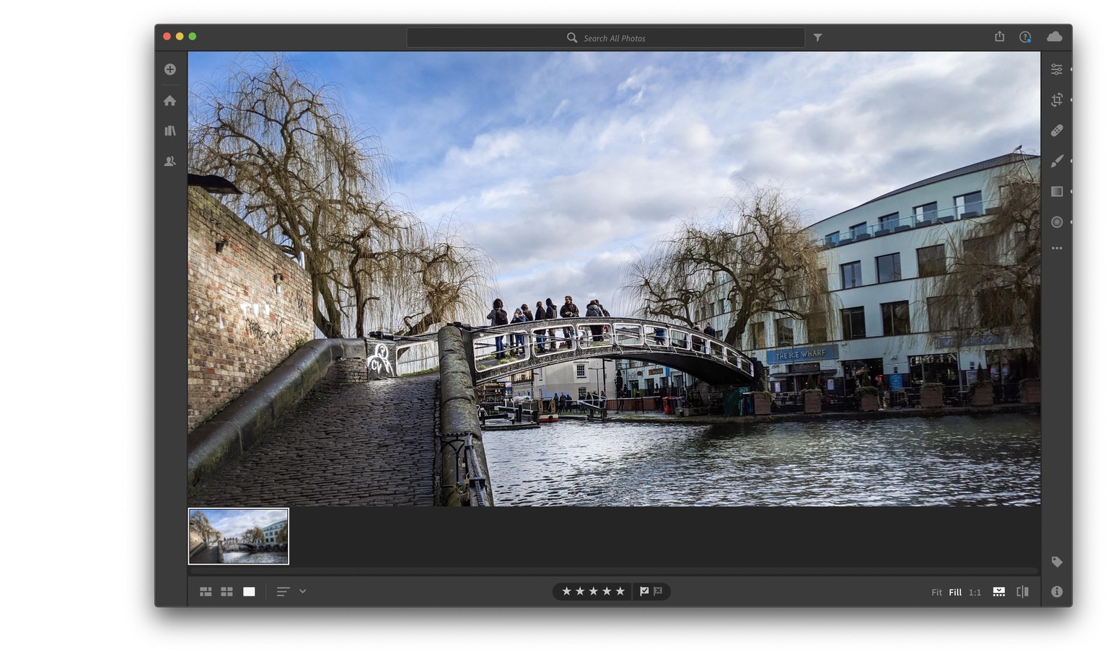Go to Home in left sidebar
This screenshot has height=654, width=1108.
click(170, 100)
